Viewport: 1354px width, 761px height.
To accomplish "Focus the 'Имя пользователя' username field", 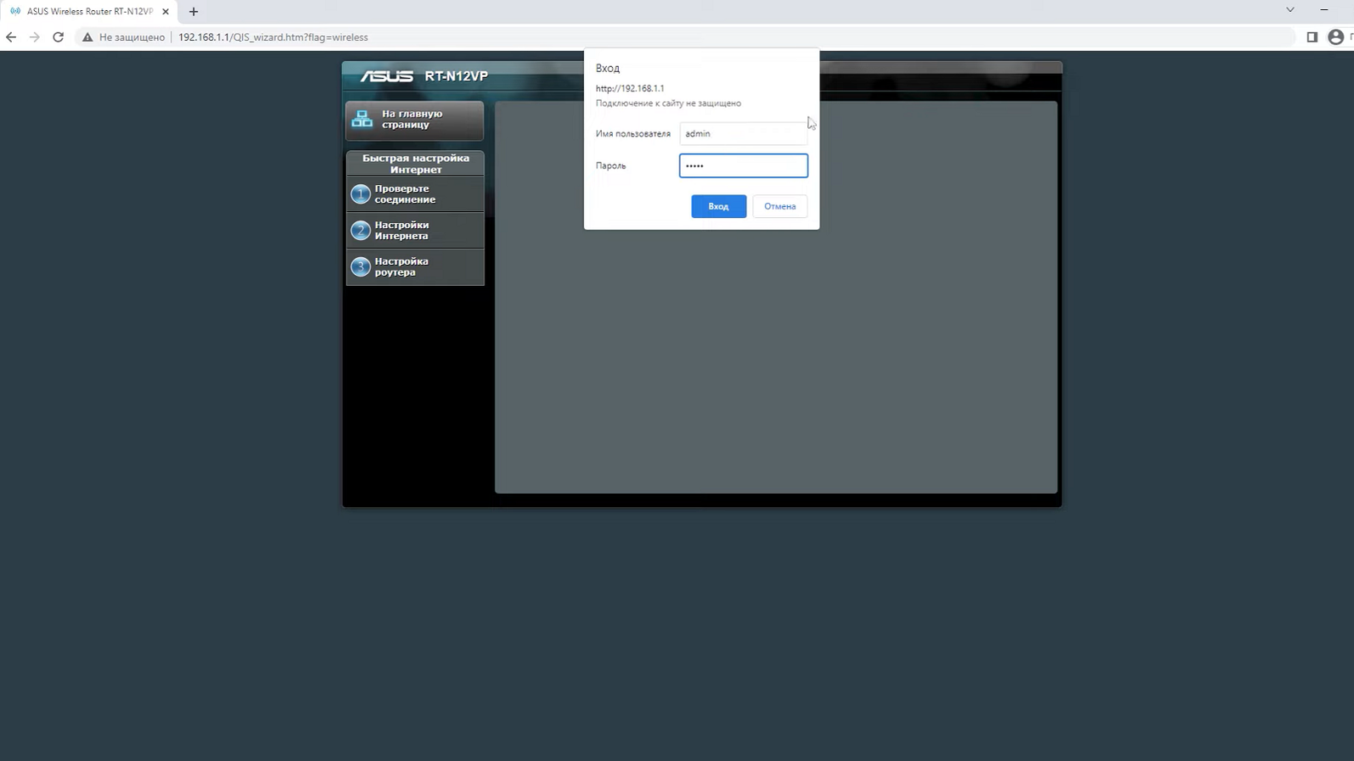I will (743, 134).
